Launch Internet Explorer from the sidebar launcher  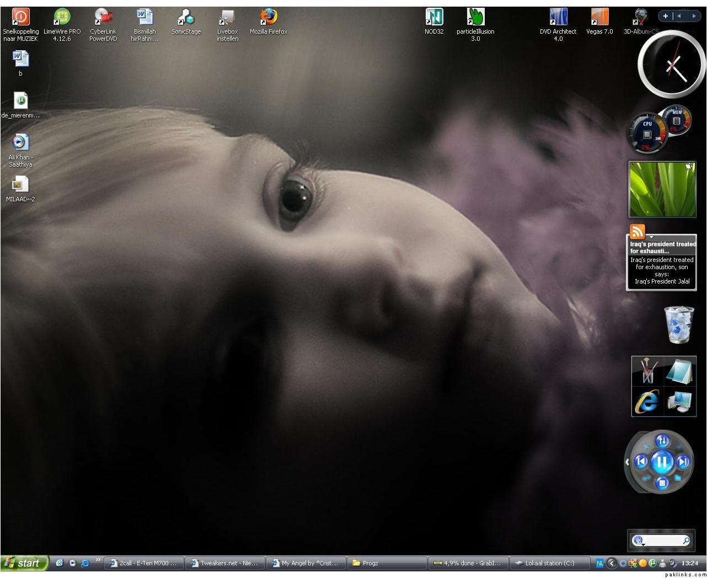(x=647, y=401)
